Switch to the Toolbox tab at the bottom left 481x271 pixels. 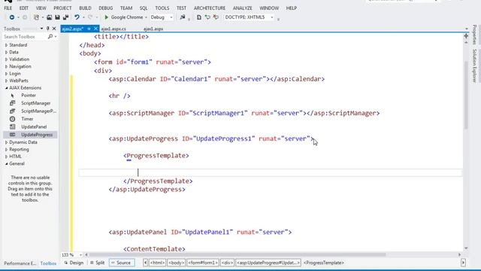(x=48, y=263)
